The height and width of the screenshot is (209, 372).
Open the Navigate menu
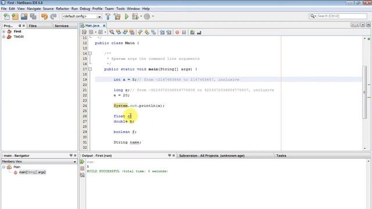(34, 9)
